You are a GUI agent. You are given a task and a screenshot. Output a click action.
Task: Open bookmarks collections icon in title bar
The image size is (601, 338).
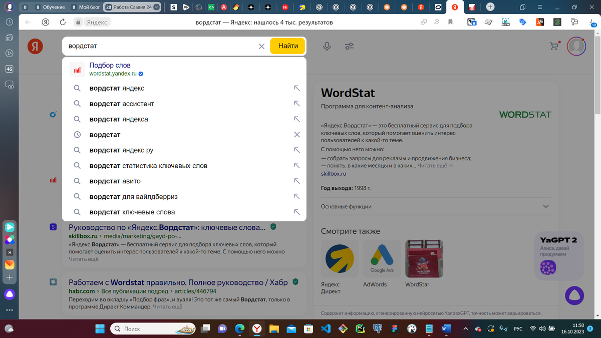pyautogui.click(x=522, y=7)
